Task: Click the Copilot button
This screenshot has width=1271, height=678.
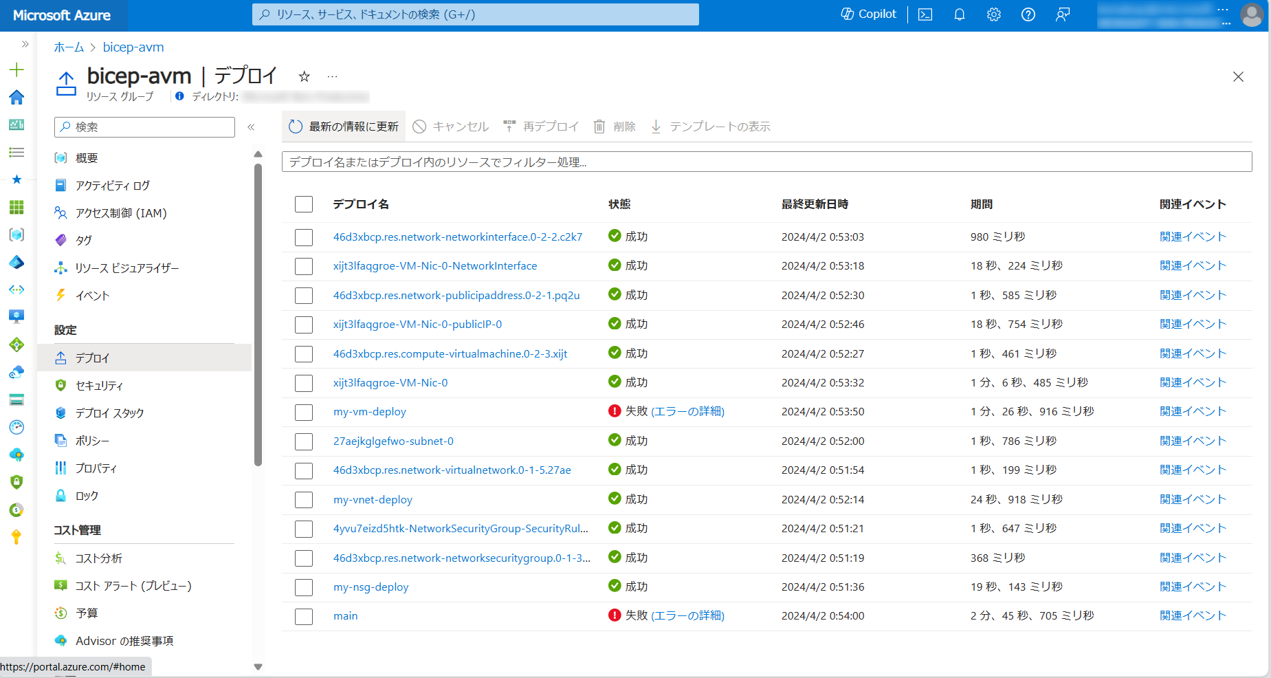Action: 869,14
